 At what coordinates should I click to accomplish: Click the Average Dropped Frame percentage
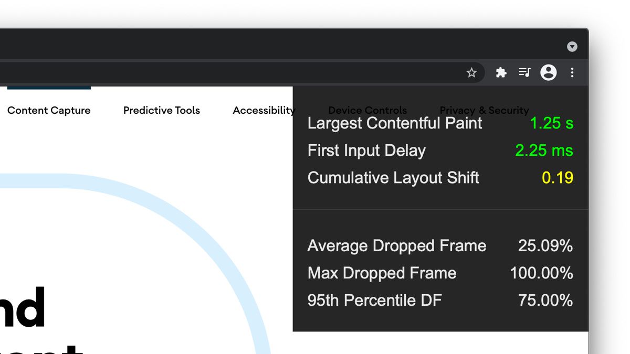[x=541, y=245]
